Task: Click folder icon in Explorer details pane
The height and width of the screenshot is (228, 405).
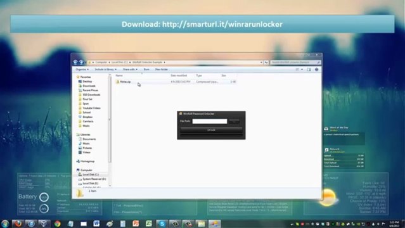Action: coord(80,193)
